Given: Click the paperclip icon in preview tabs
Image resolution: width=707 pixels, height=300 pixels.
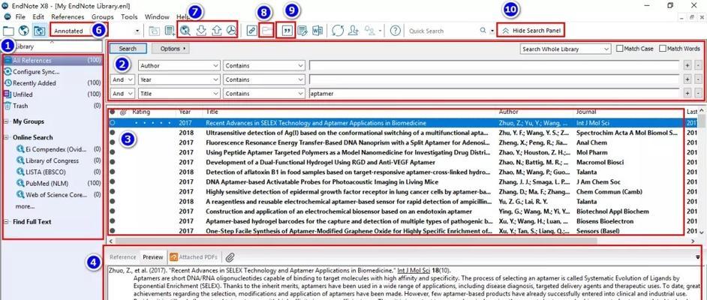Looking at the screenshot, I should coord(230,257).
